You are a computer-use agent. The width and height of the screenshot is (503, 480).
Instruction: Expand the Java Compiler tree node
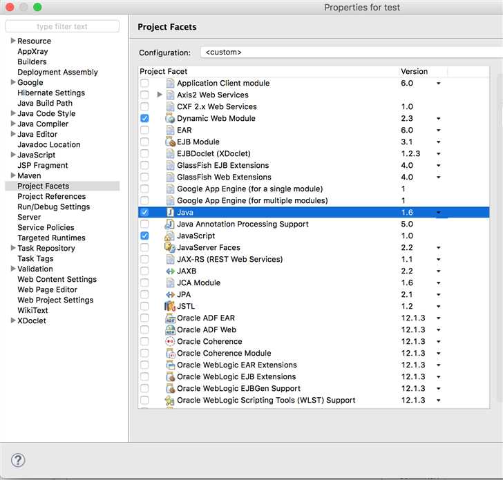coord(13,124)
